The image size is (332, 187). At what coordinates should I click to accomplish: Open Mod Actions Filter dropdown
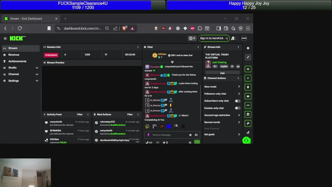[x=130, y=115]
